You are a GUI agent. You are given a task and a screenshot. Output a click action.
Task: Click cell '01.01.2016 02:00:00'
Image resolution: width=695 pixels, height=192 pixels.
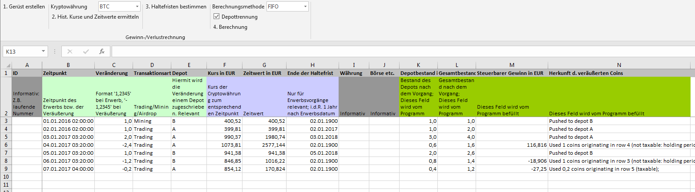coord(68,121)
